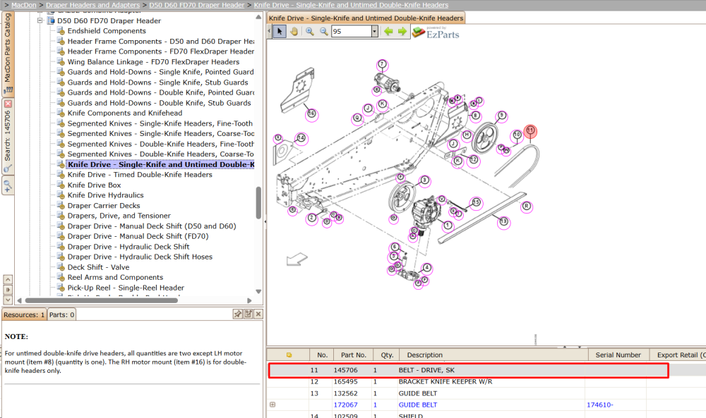Click the zoom value field showing 95

[351, 32]
